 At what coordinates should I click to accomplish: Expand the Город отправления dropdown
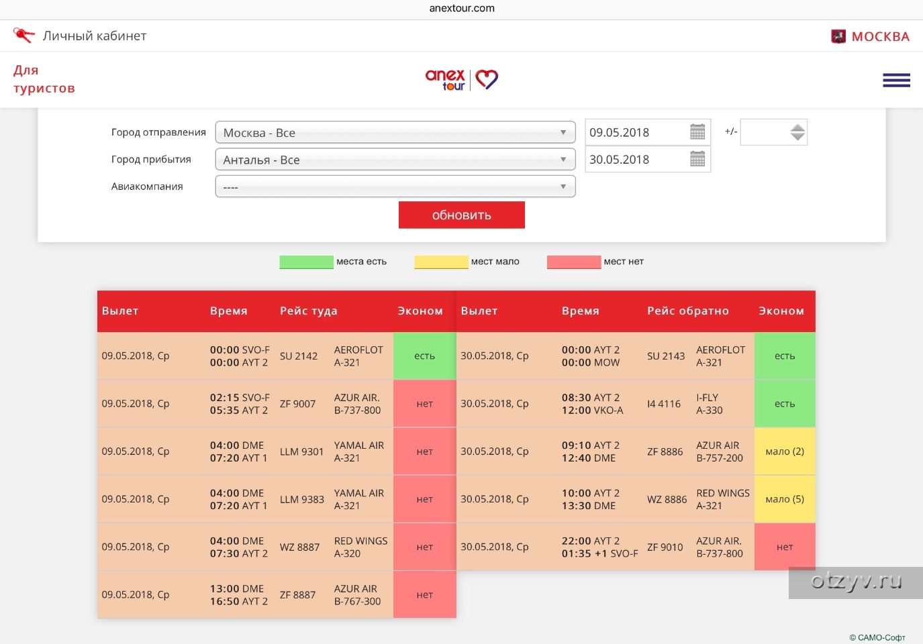tap(395, 133)
